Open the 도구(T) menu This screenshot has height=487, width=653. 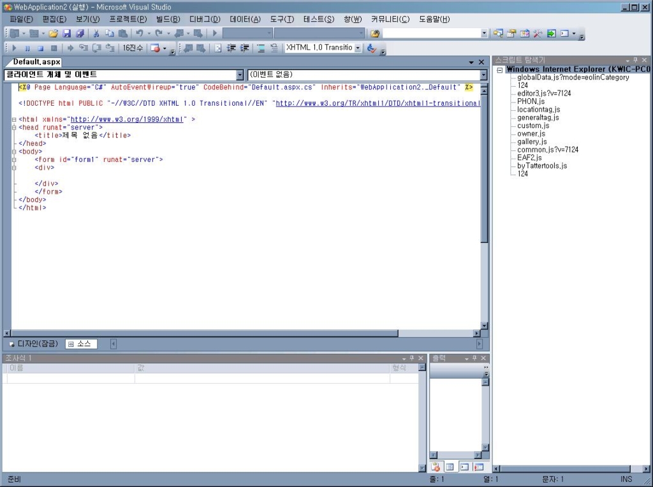coord(282,19)
